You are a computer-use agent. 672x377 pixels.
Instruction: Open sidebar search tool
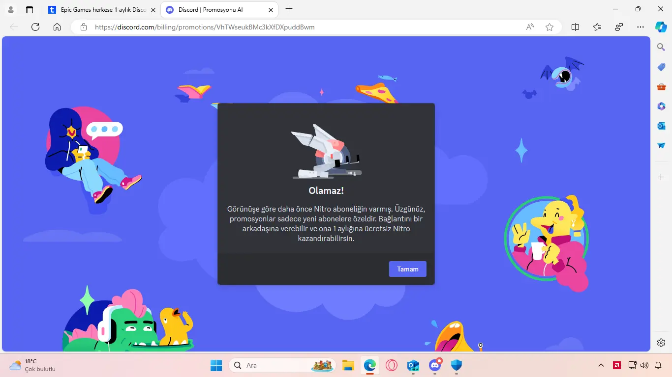click(661, 47)
